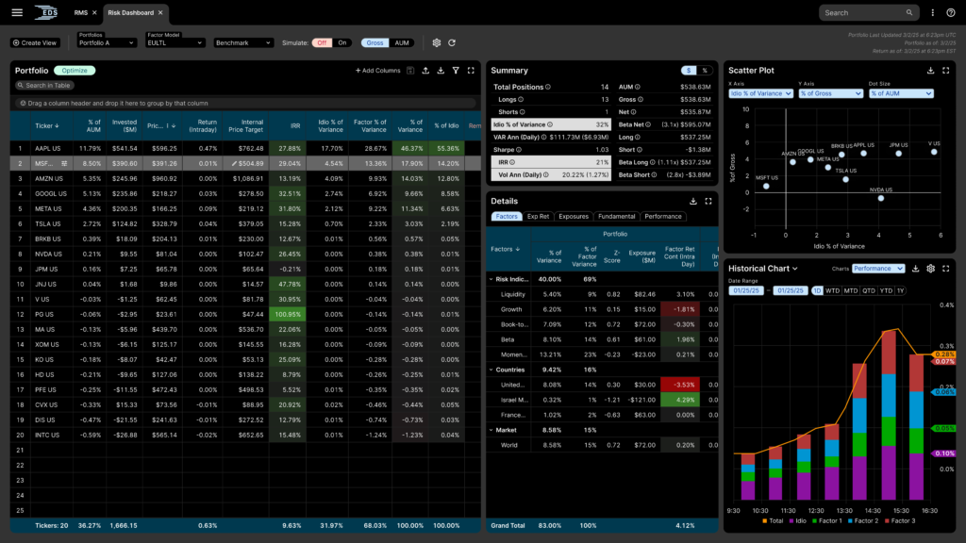
Task: Open the help question mark icon
Action: 951,12
